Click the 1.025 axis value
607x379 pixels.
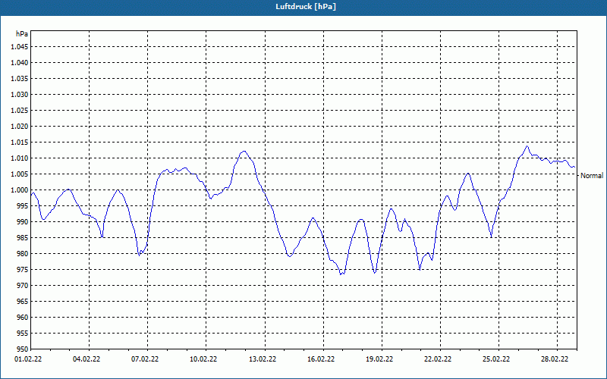(x=20, y=110)
